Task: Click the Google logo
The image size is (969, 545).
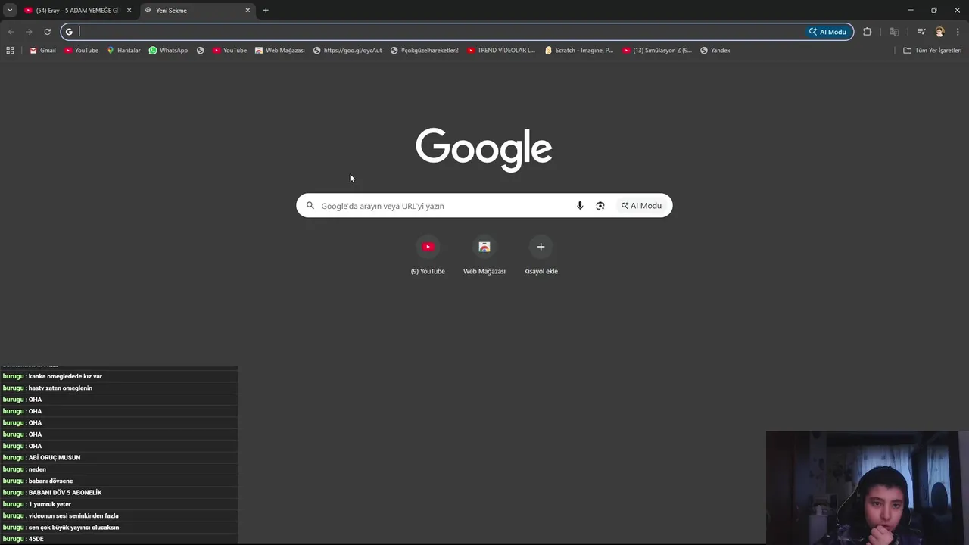Action: (x=484, y=150)
